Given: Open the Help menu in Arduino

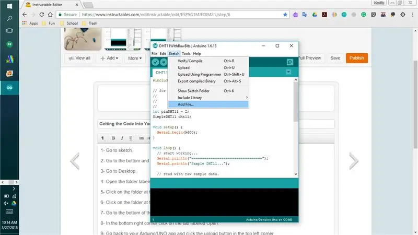Looking at the screenshot, I should pyautogui.click(x=197, y=54).
